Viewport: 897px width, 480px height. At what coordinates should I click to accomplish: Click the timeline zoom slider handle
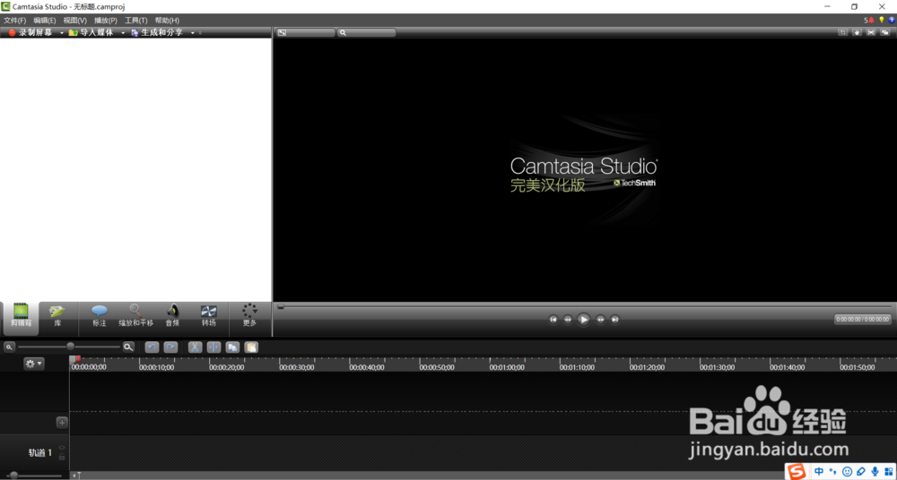click(x=70, y=347)
